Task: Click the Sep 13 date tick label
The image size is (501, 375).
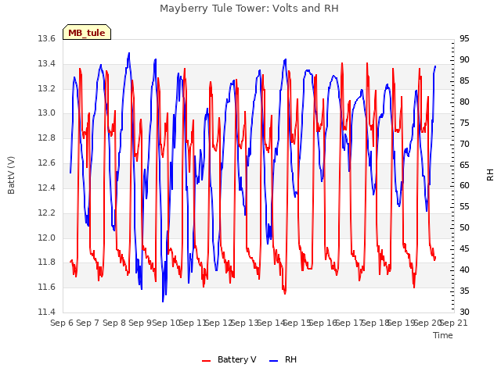Action: pyautogui.click(x=244, y=323)
